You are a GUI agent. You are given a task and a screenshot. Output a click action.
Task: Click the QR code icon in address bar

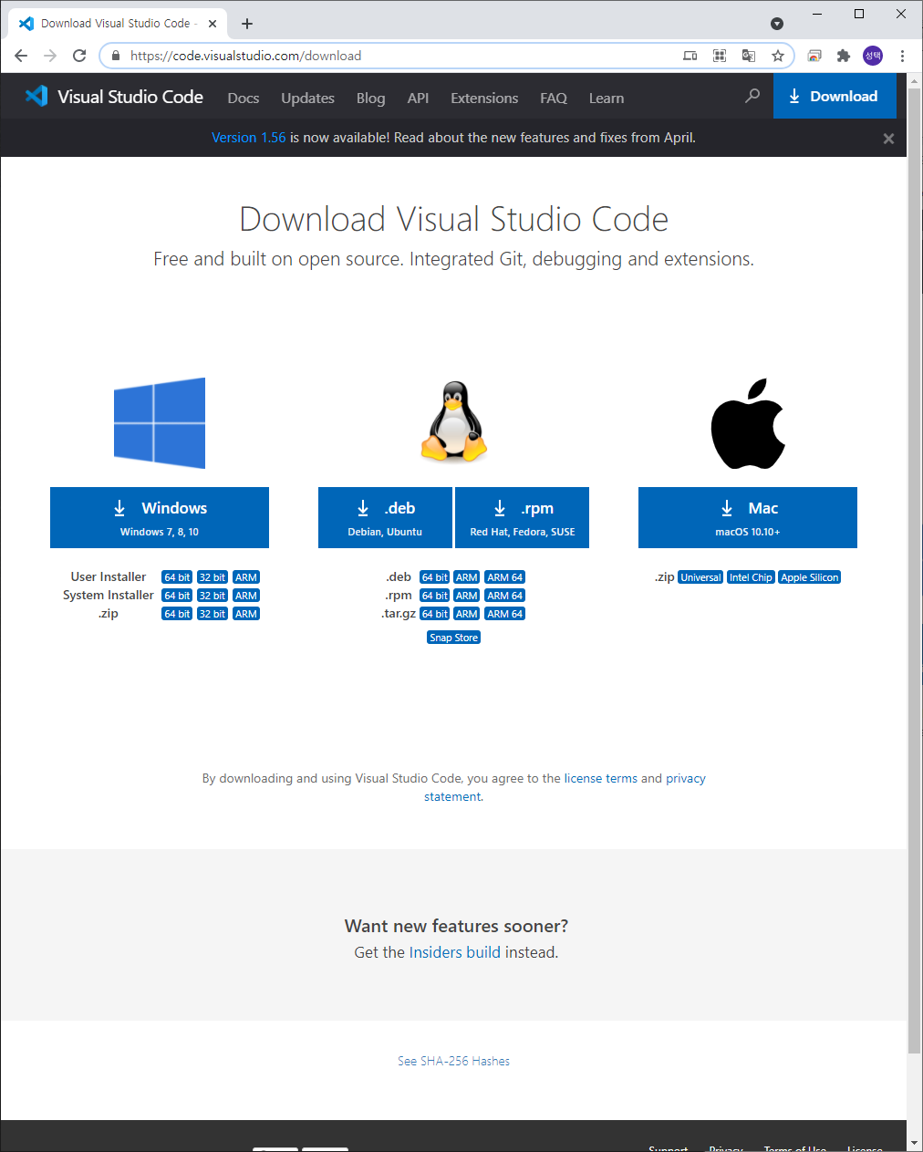tap(720, 56)
